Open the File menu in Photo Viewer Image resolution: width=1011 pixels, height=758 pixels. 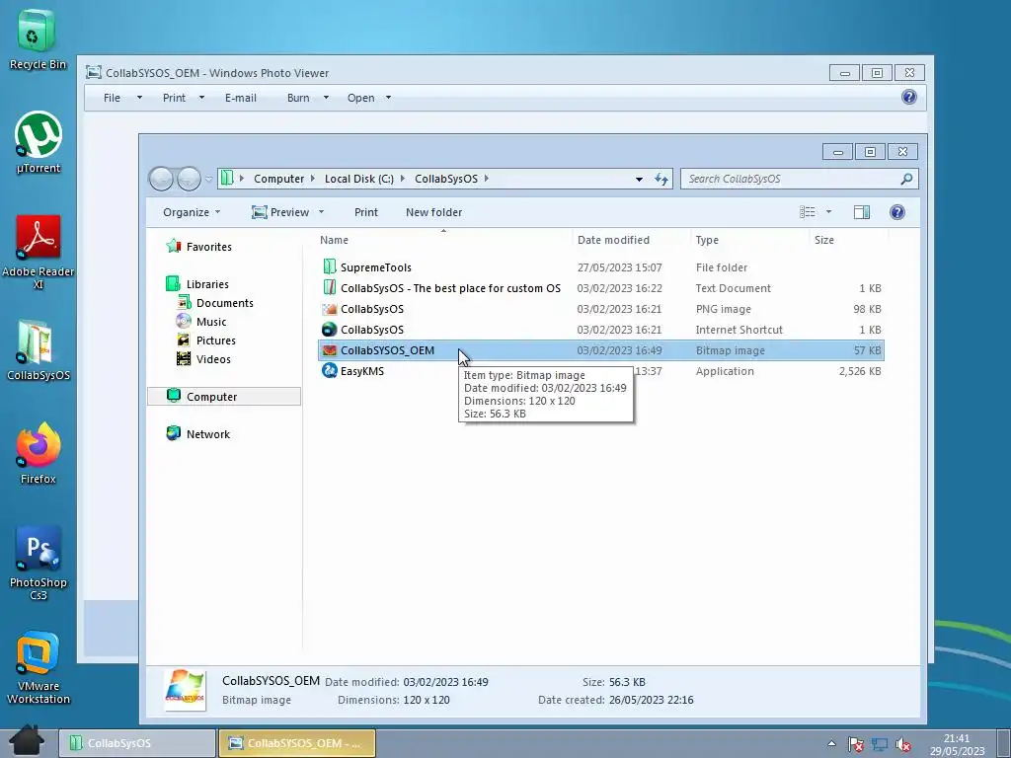tap(122, 98)
